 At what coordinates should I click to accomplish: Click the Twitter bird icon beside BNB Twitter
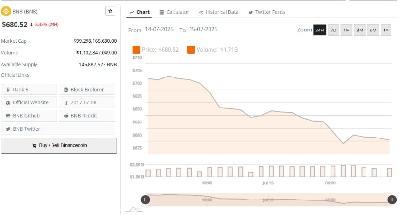(8, 129)
